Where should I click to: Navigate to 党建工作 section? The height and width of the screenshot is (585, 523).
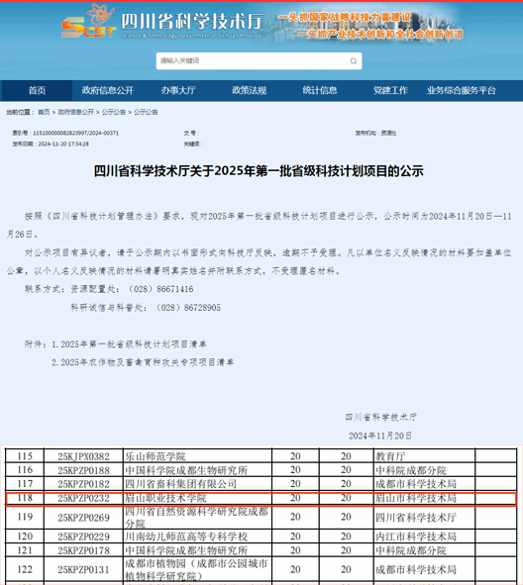(x=390, y=90)
